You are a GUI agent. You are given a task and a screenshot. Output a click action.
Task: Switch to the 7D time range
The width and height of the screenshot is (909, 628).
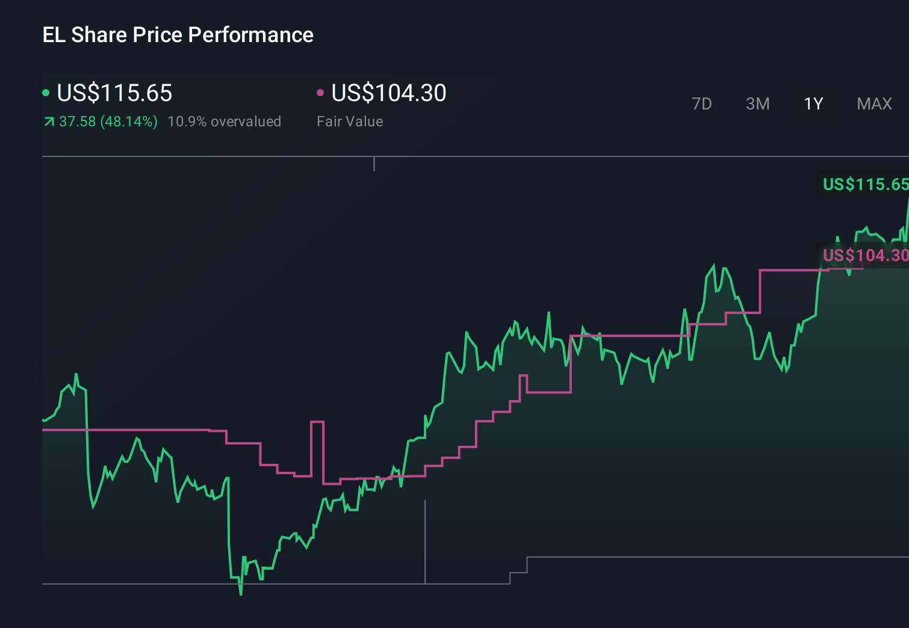tap(702, 103)
